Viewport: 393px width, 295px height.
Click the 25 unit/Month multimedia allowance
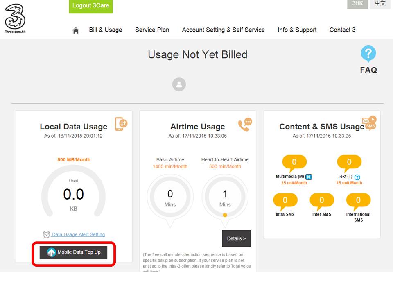(x=294, y=183)
